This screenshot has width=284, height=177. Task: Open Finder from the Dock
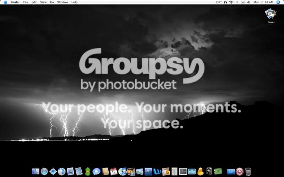point(36,171)
